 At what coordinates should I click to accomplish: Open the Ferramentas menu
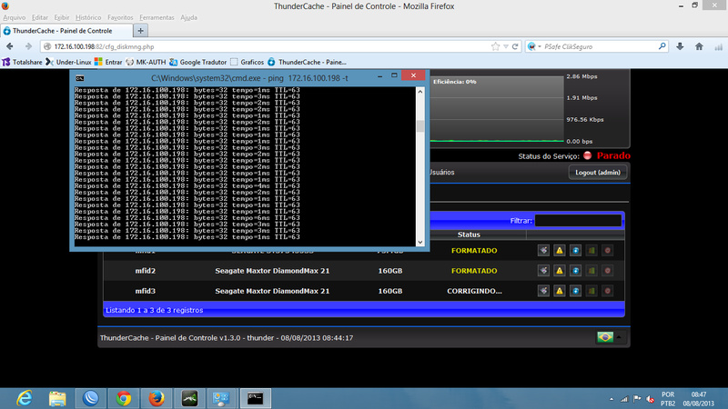click(157, 17)
